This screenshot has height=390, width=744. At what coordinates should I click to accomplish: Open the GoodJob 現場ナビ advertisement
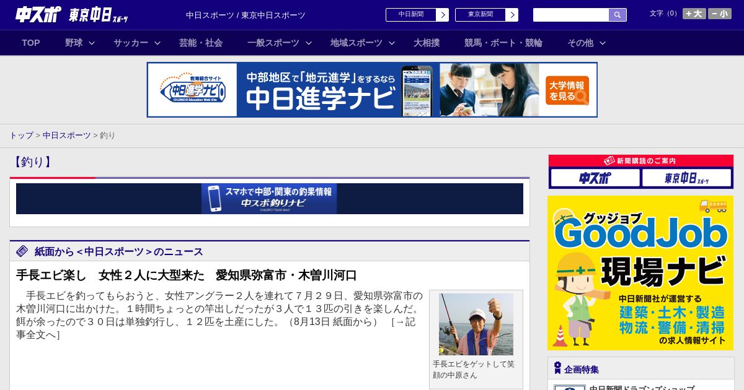(x=640, y=273)
